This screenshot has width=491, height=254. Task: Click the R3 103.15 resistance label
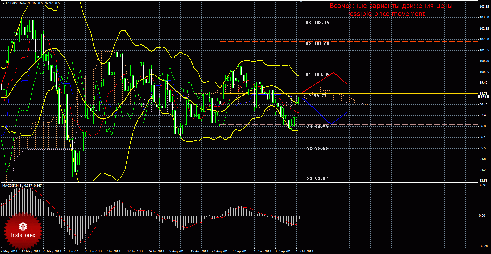317,23
